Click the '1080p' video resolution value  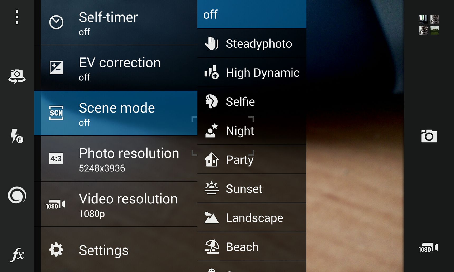(92, 214)
